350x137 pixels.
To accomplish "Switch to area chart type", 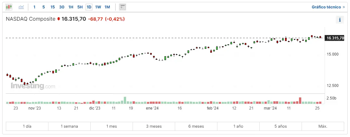I will pyautogui.click(x=21, y=7).
